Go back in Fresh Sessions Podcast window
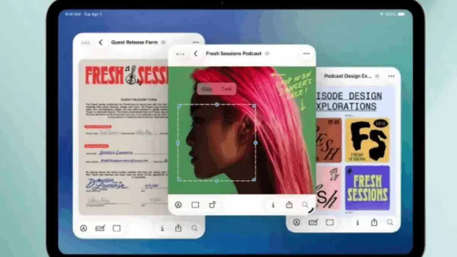Screen dimensions: 457x257 [x=196, y=54]
